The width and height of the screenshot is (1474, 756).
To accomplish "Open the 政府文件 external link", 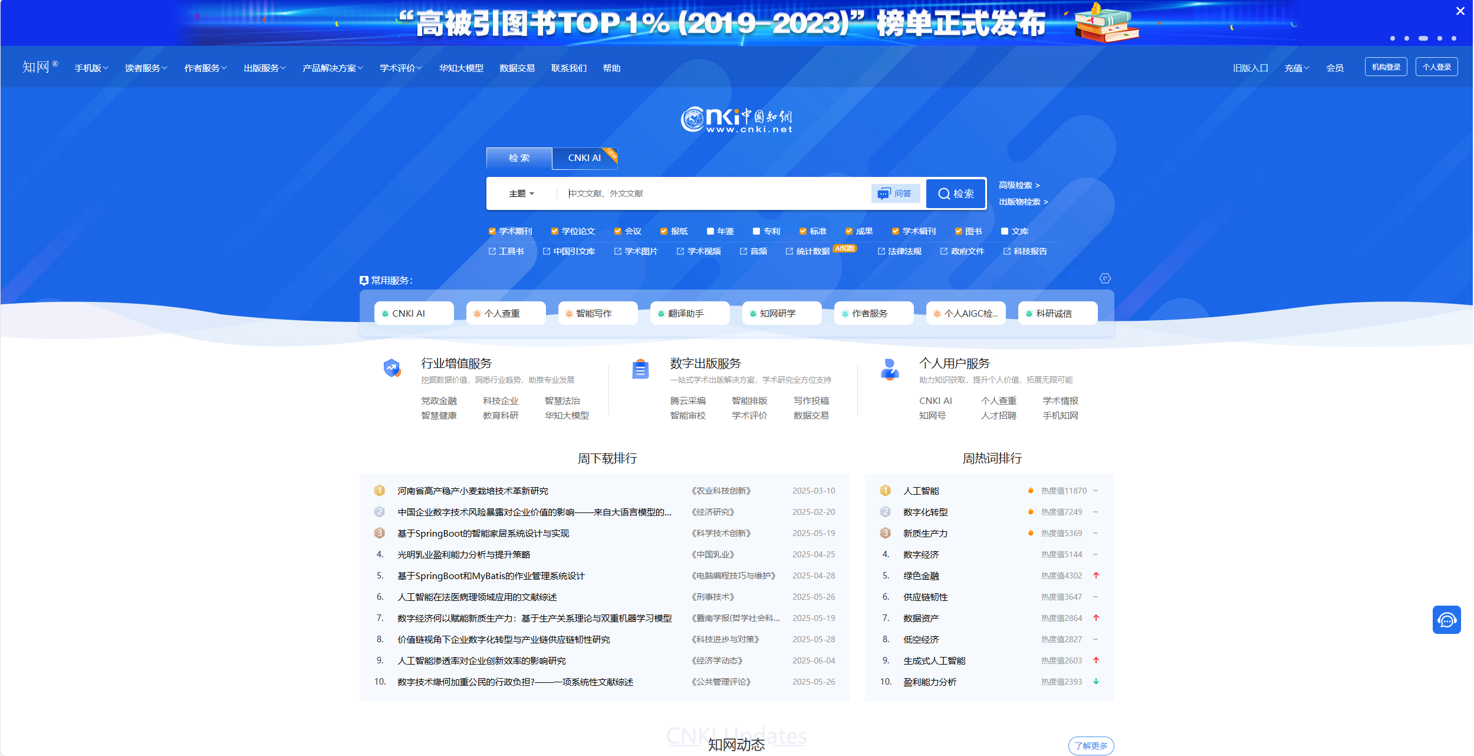I will (962, 251).
